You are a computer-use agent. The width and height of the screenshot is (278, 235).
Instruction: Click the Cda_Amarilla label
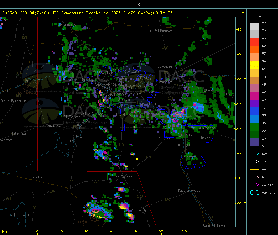click(23, 134)
